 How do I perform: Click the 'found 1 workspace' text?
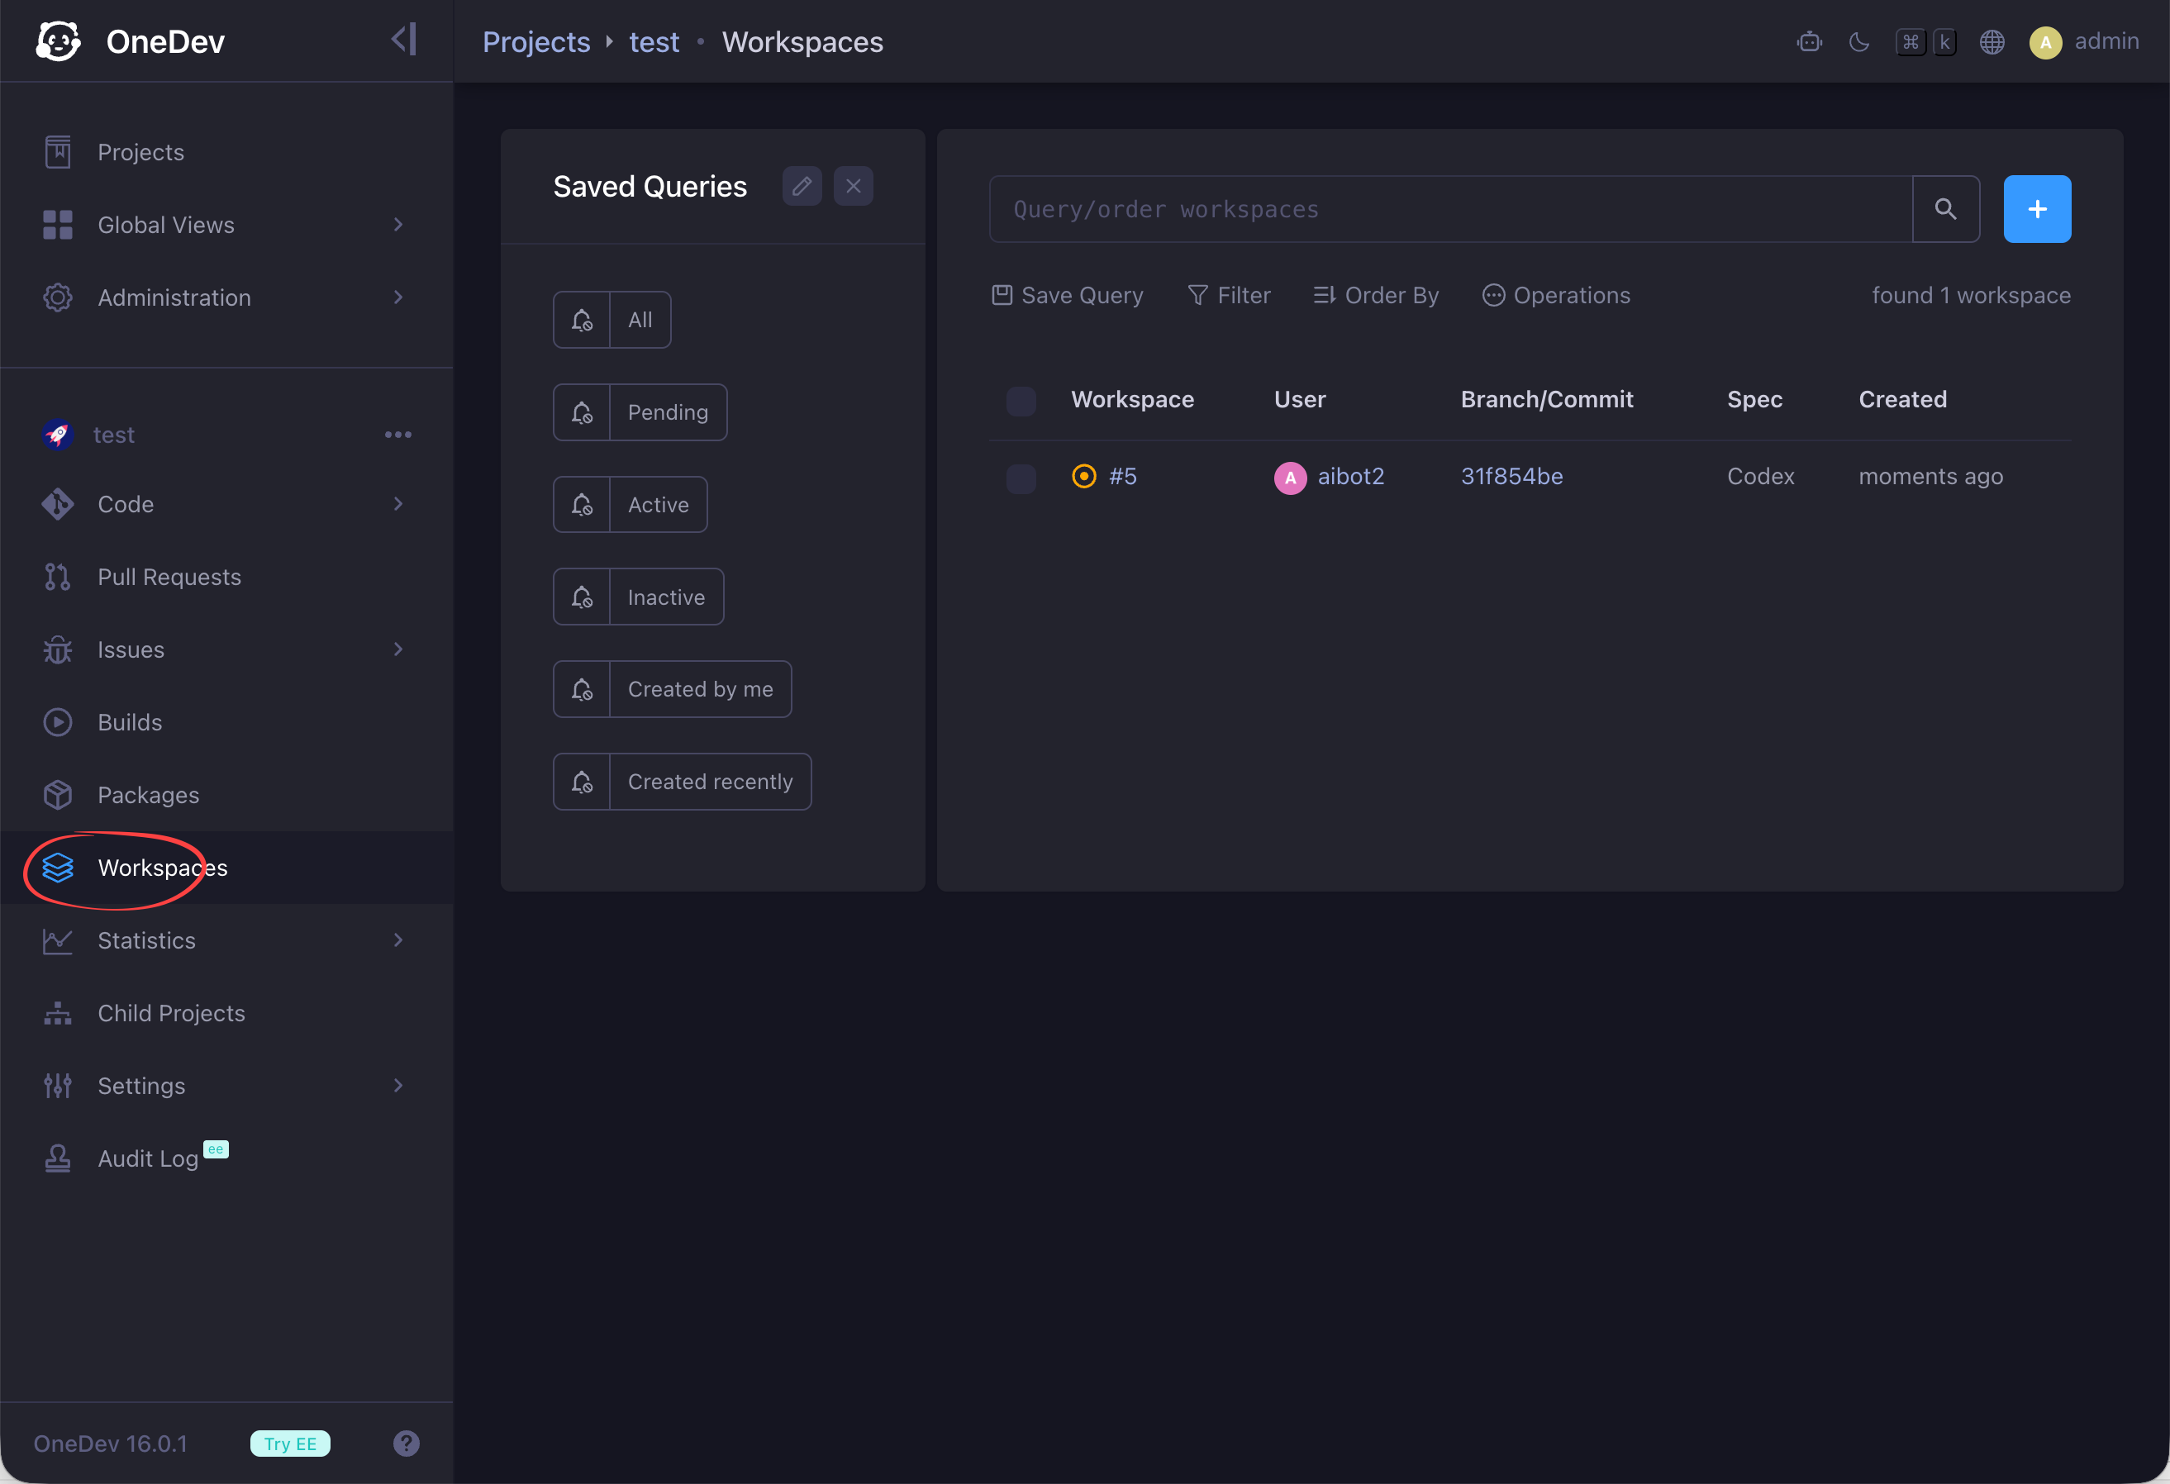(x=1971, y=295)
